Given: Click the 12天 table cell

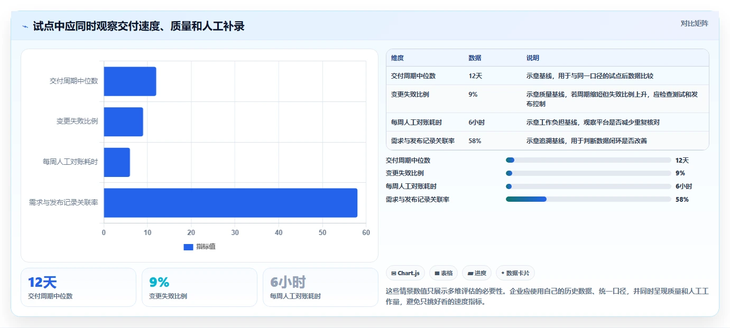Looking at the screenshot, I should coord(475,76).
